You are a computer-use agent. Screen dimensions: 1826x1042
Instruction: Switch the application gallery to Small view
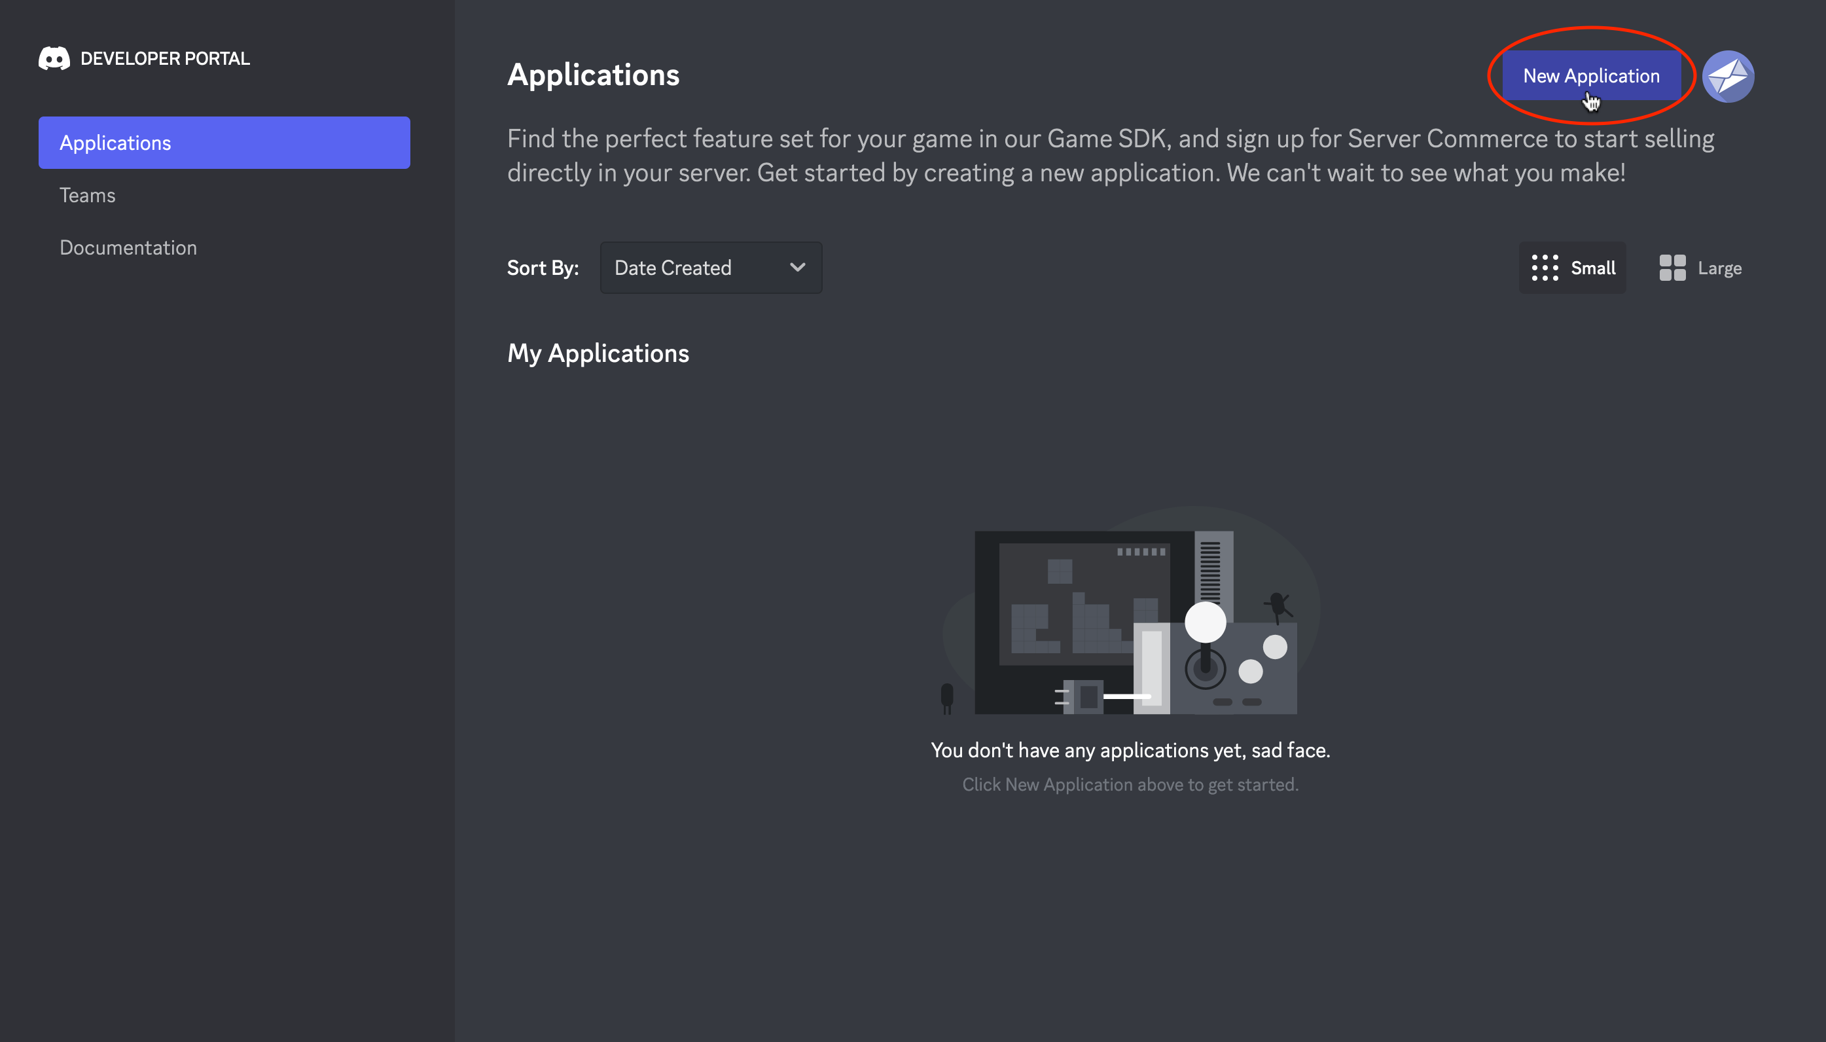click(x=1571, y=267)
